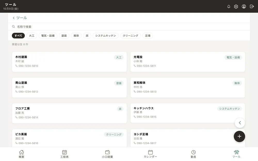Filter by 塗装 chip
Image resolution: width=258 pixels, height=161 pixels.
pyautogui.click(x=64, y=36)
